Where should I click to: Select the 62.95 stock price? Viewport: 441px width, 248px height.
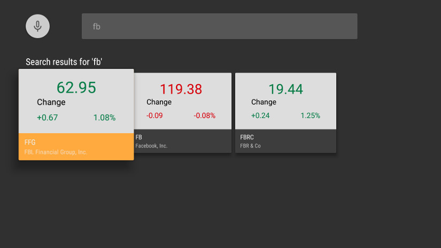point(76,88)
